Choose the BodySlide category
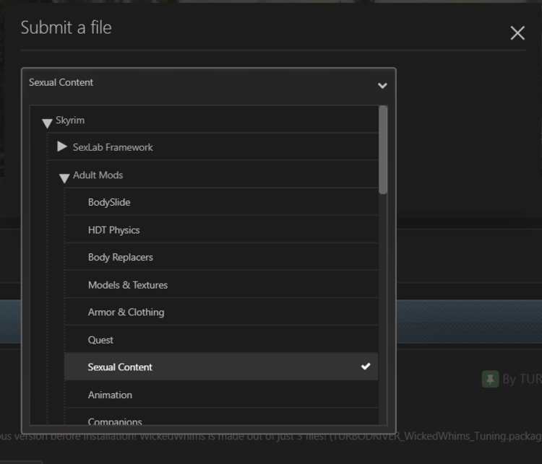542x464 pixels. [221, 202]
